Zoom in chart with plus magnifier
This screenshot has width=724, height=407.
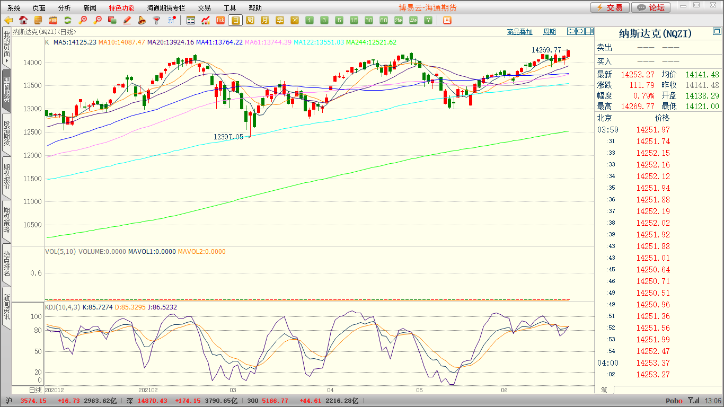pos(83,20)
